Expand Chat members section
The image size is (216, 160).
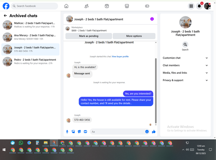point(185,65)
